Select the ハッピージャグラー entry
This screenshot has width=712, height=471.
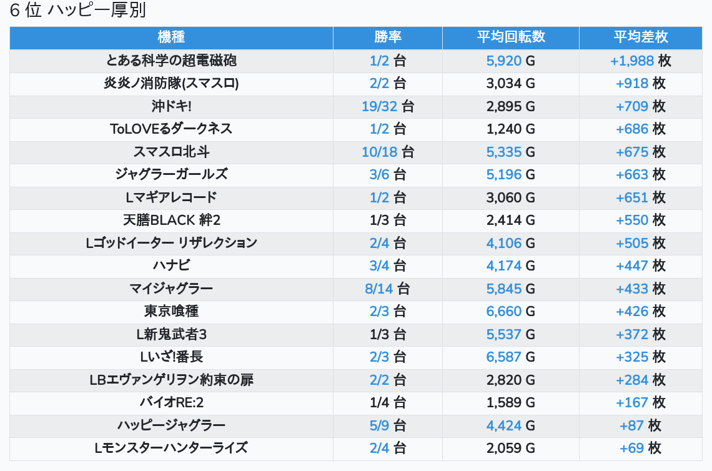click(x=171, y=425)
